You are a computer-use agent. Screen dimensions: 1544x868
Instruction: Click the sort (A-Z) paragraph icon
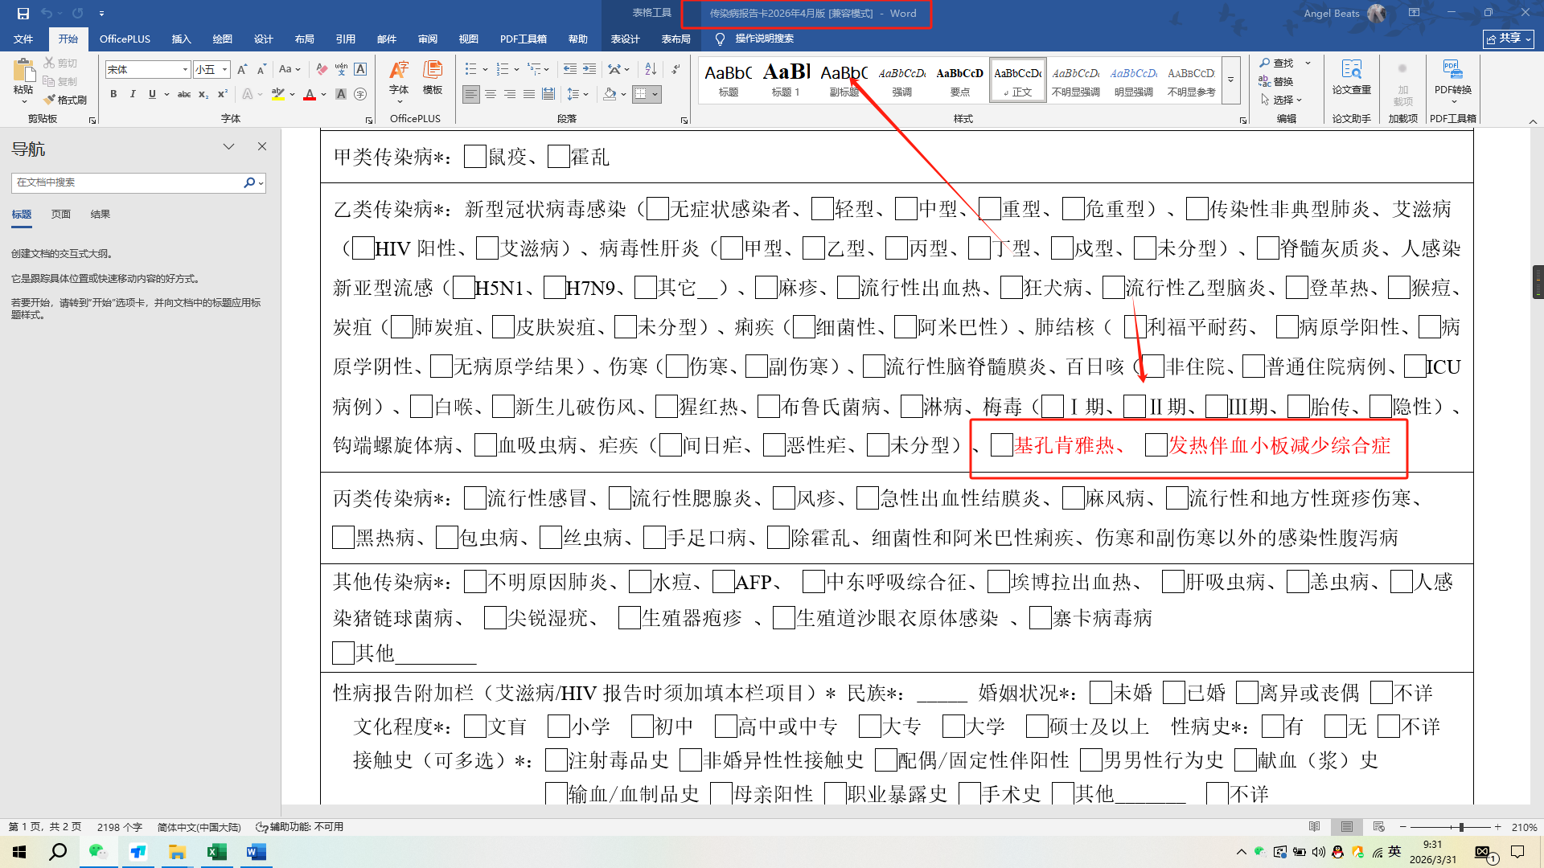pyautogui.click(x=651, y=69)
